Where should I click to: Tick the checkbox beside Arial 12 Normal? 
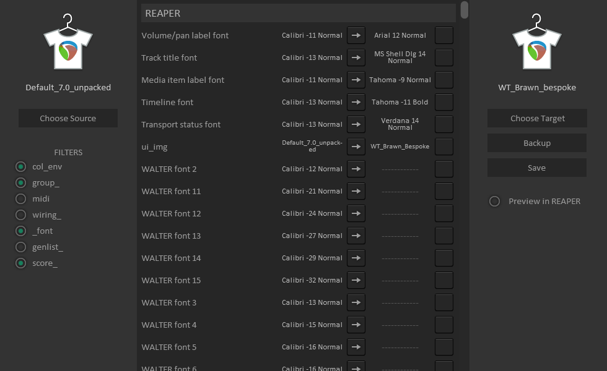pyautogui.click(x=443, y=35)
